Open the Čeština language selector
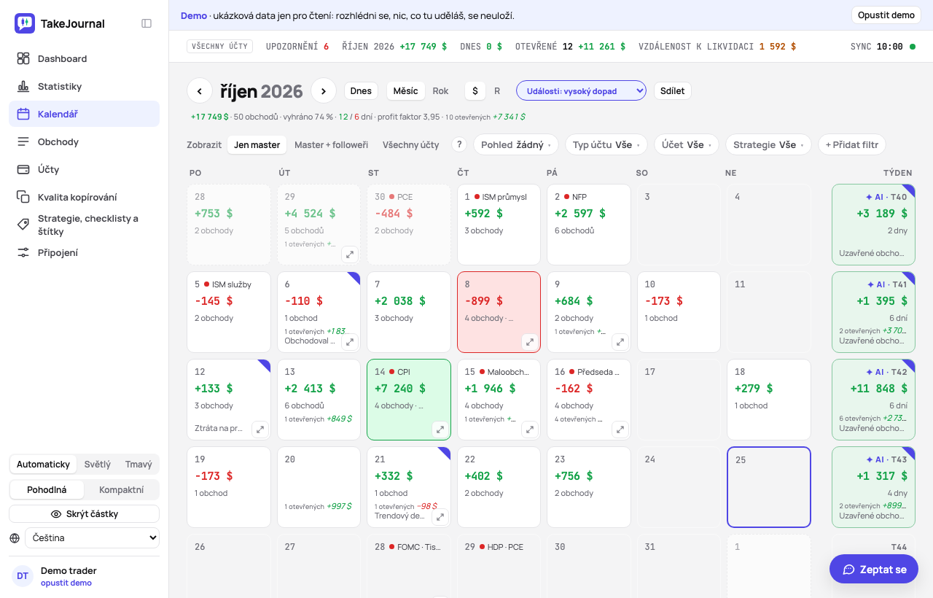 (92, 538)
